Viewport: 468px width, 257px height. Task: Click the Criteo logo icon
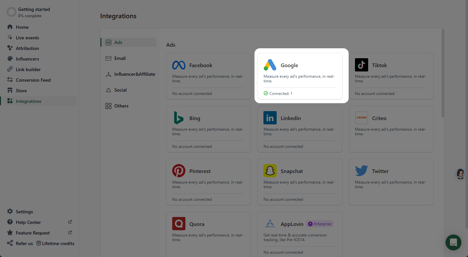pyautogui.click(x=361, y=118)
